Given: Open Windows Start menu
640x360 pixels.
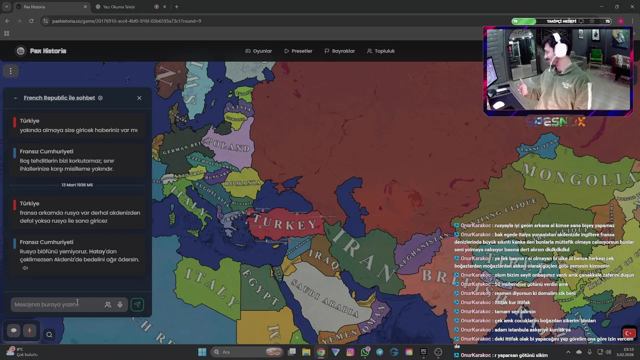Looking at the screenshot, I should click(x=202, y=352).
